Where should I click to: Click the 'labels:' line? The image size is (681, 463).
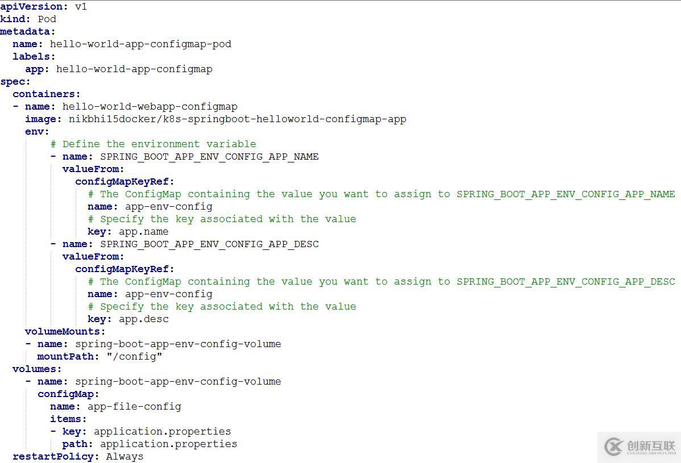click(34, 57)
